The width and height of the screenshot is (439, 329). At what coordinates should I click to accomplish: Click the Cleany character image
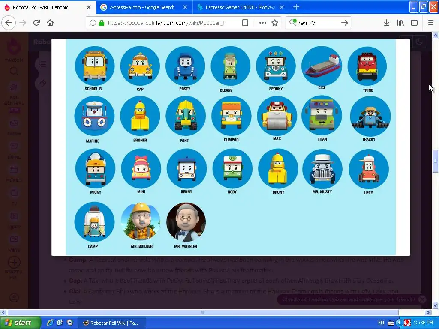230,66
